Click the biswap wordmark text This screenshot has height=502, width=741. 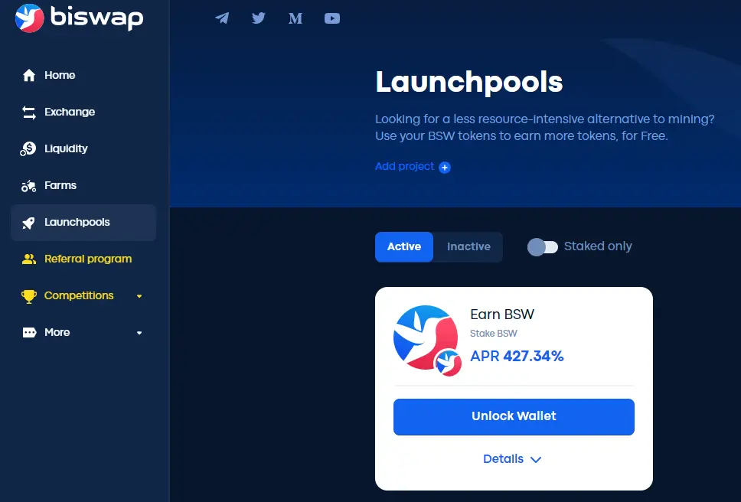[97, 18]
